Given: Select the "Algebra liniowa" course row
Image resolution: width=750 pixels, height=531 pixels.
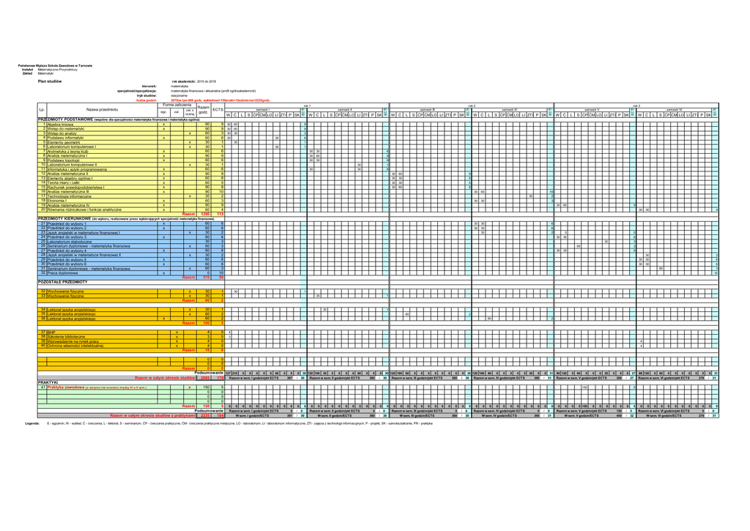Looking at the screenshot, I should point(59,125).
